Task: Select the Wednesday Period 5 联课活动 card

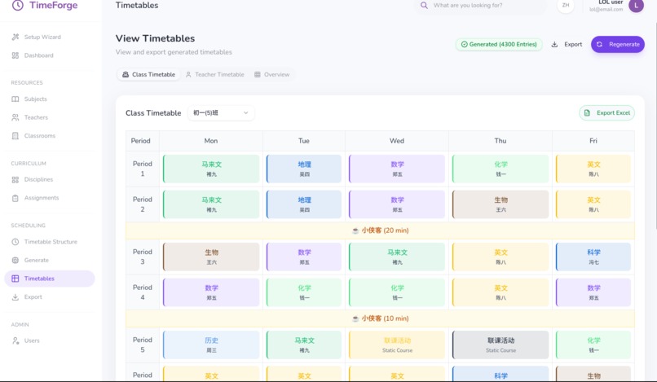Action: (397, 345)
